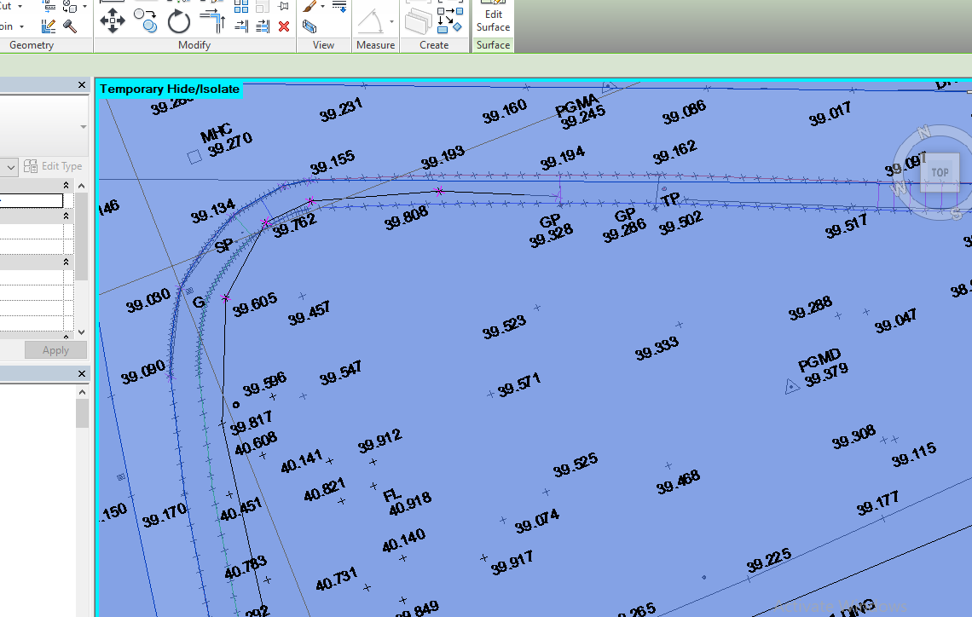Click the 39.333 elevation text
This screenshot has height=617, width=972.
(657, 349)
